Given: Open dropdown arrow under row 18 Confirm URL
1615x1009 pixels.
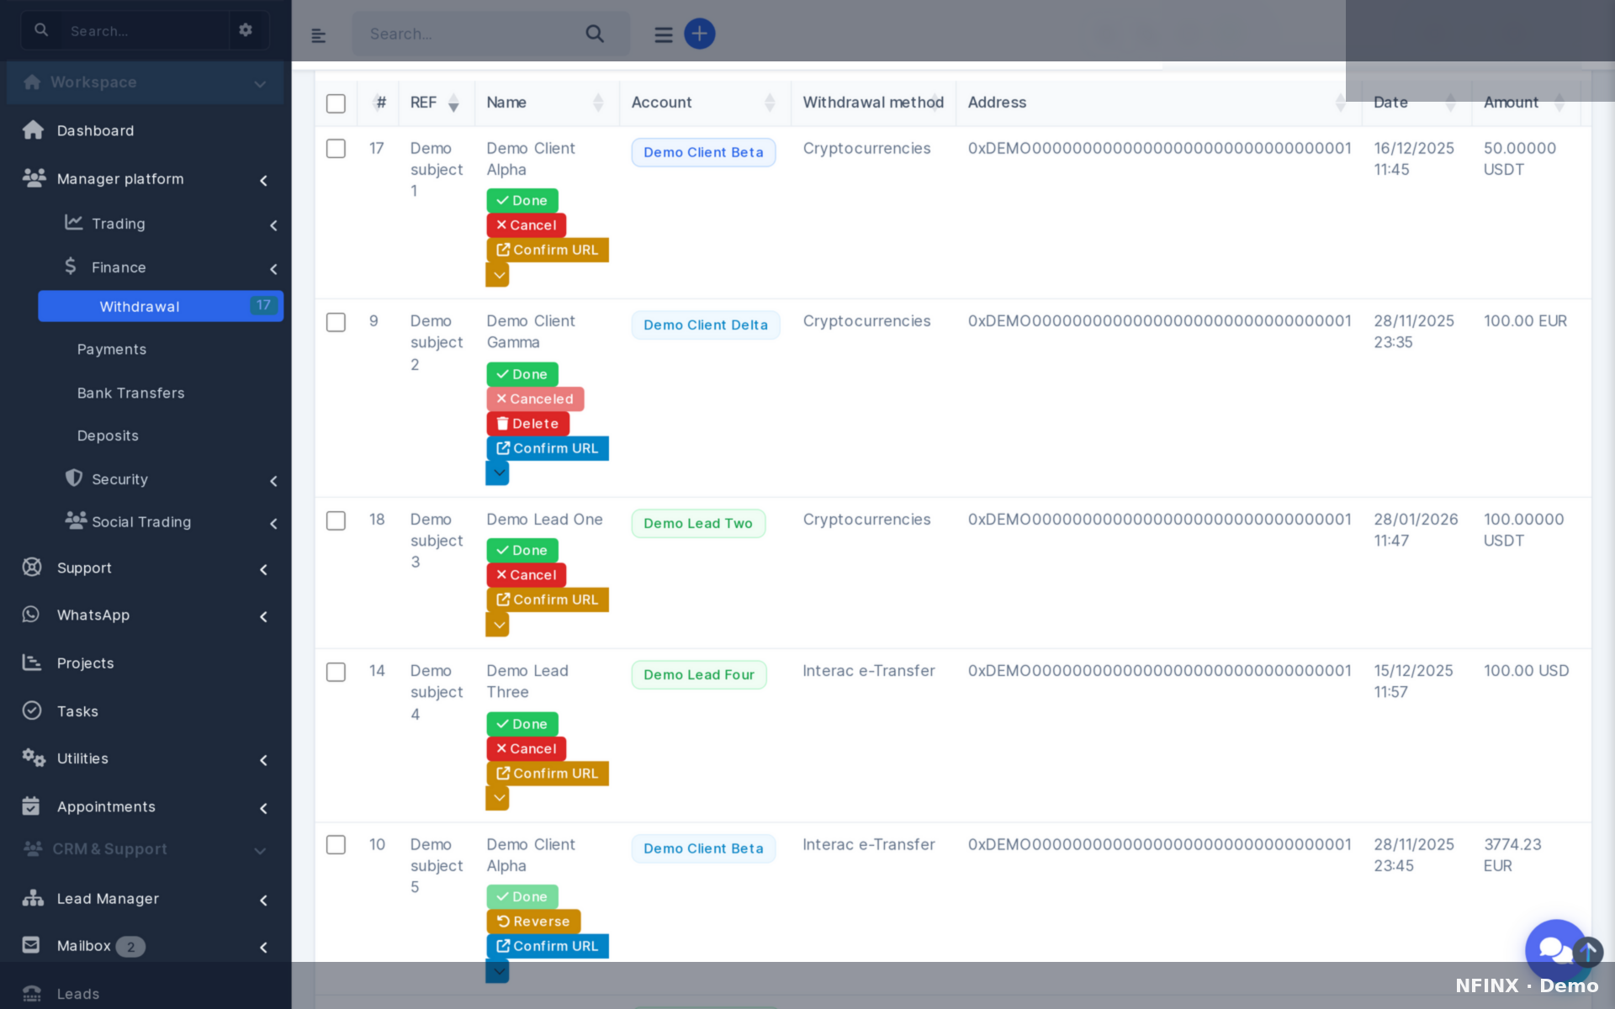Looking at the screenshot, I should click(498, 625).
